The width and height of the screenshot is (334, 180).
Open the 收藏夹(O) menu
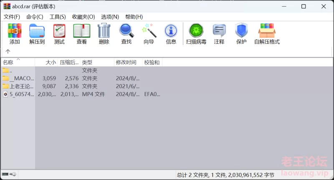point(83,17)
